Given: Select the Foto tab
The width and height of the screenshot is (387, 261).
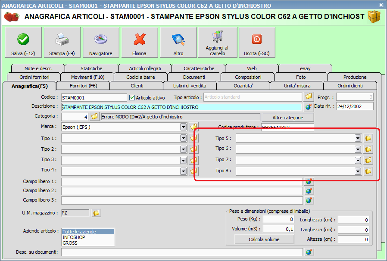Looking at the screenshot, I should coord(301,77).
